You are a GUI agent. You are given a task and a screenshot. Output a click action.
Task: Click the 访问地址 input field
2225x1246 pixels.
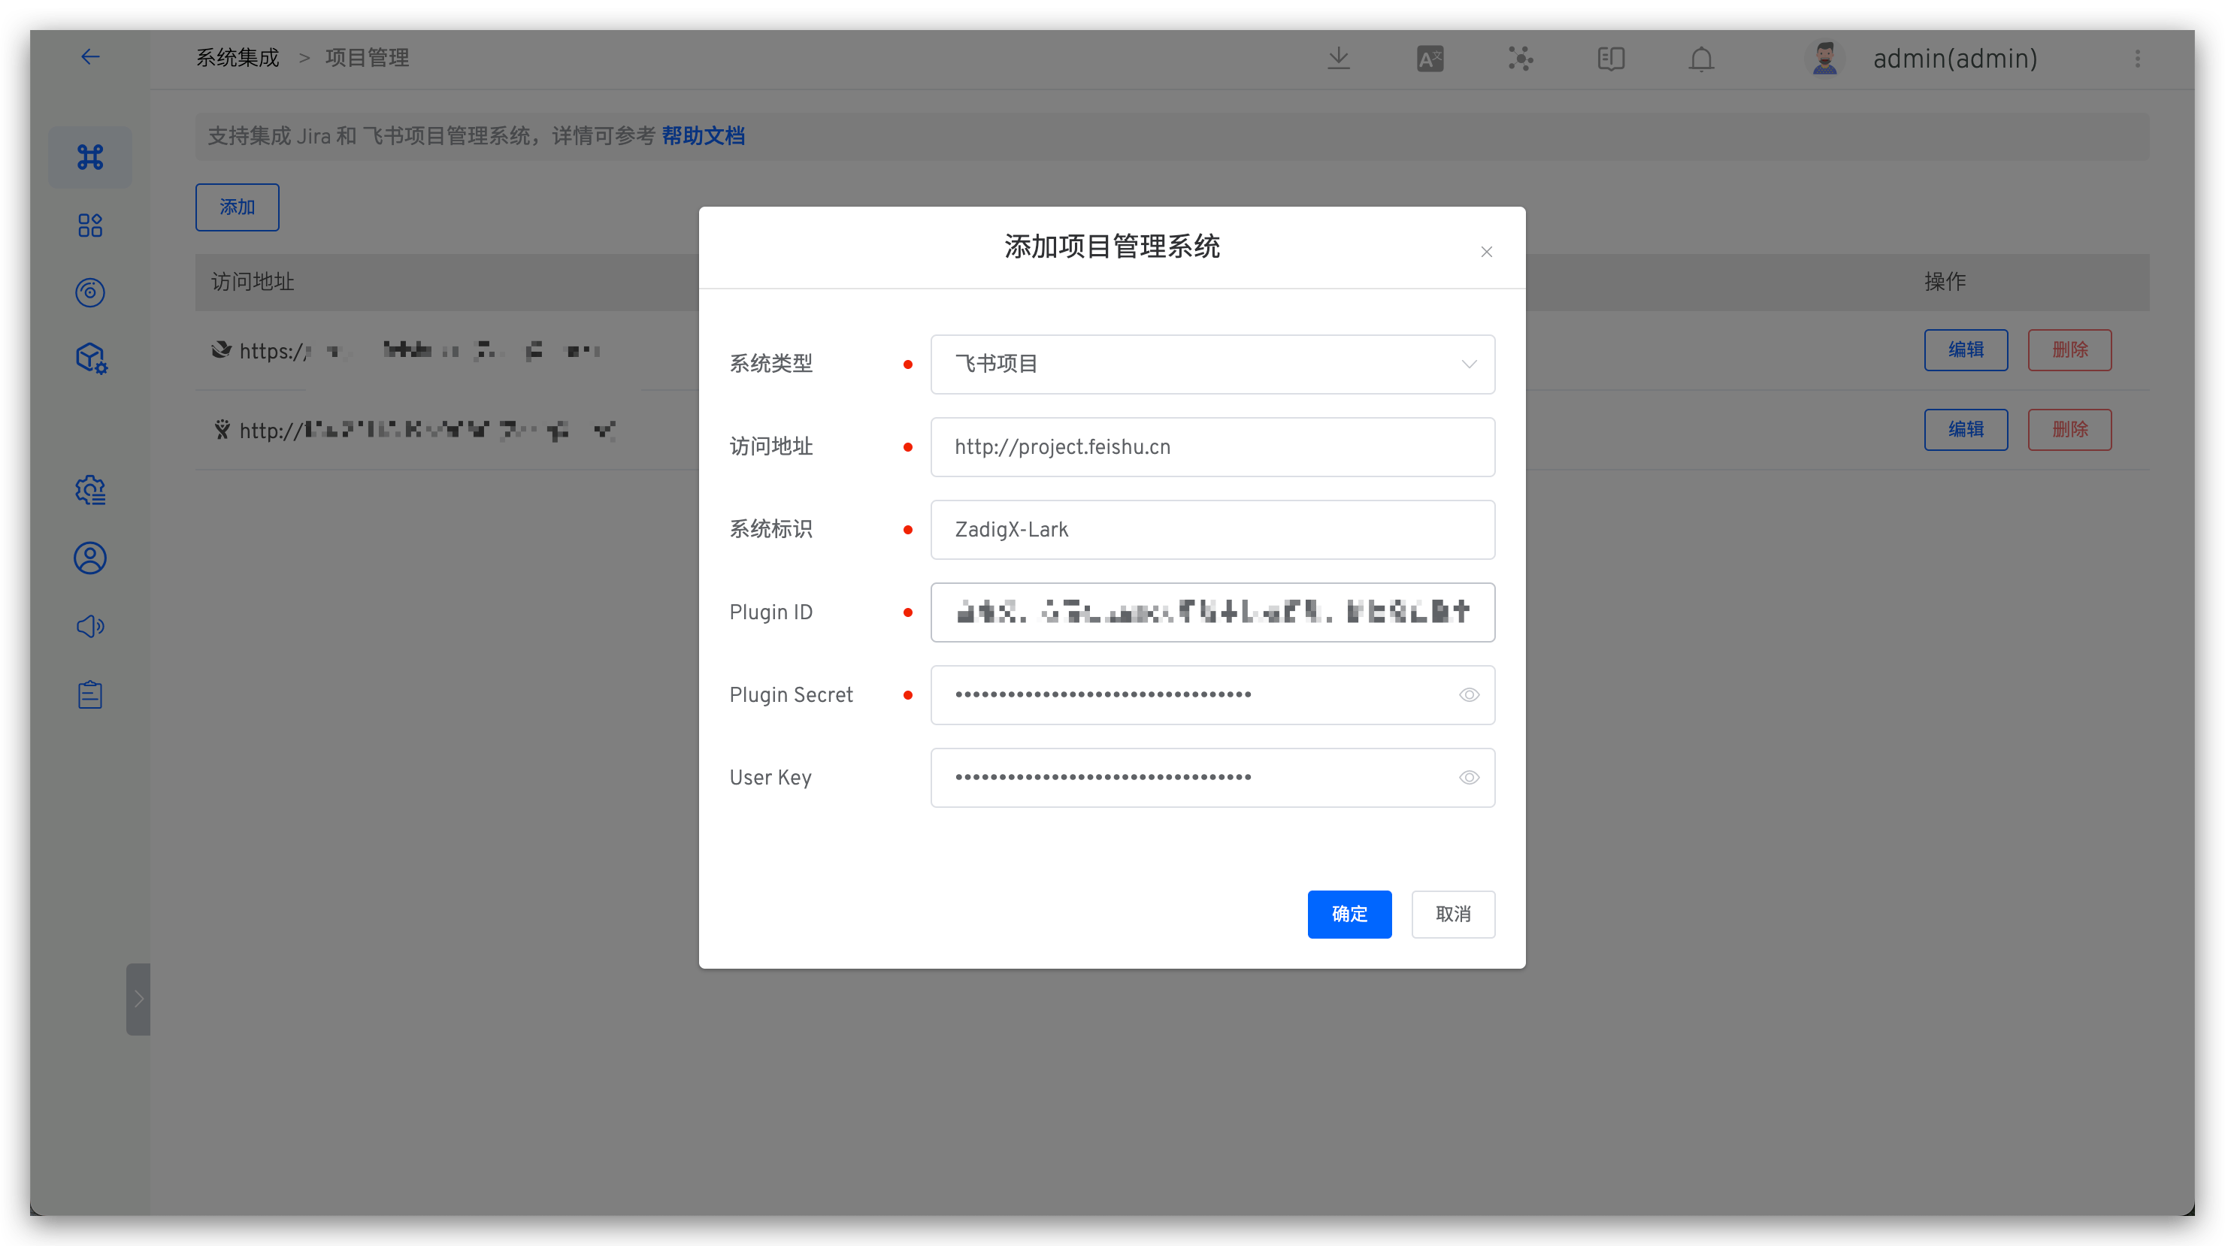tap(1212, 447)
